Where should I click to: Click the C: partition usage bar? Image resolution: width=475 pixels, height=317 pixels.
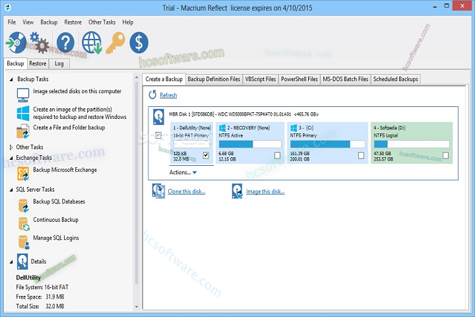(x=327, y=144)
